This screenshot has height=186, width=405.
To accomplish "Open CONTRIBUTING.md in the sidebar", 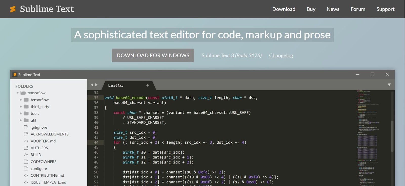I will 47,175.
